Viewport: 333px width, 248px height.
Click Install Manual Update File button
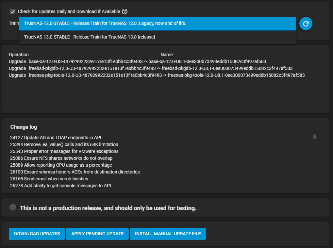pos(168,234)
